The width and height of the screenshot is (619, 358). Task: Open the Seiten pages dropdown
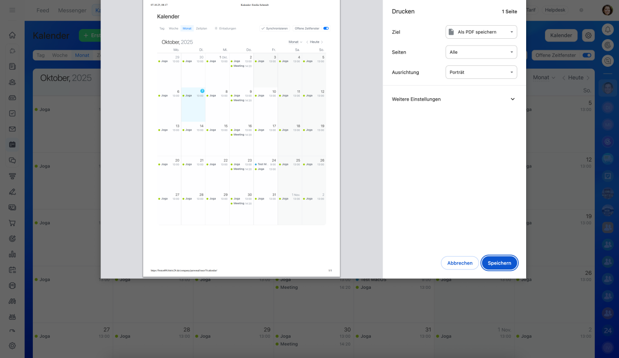(x=481, y=52)
